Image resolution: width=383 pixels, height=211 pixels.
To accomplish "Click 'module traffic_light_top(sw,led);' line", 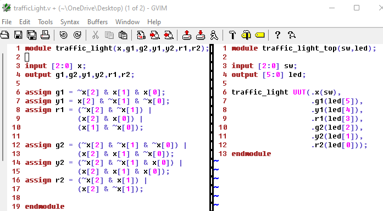I will point(304,48).
